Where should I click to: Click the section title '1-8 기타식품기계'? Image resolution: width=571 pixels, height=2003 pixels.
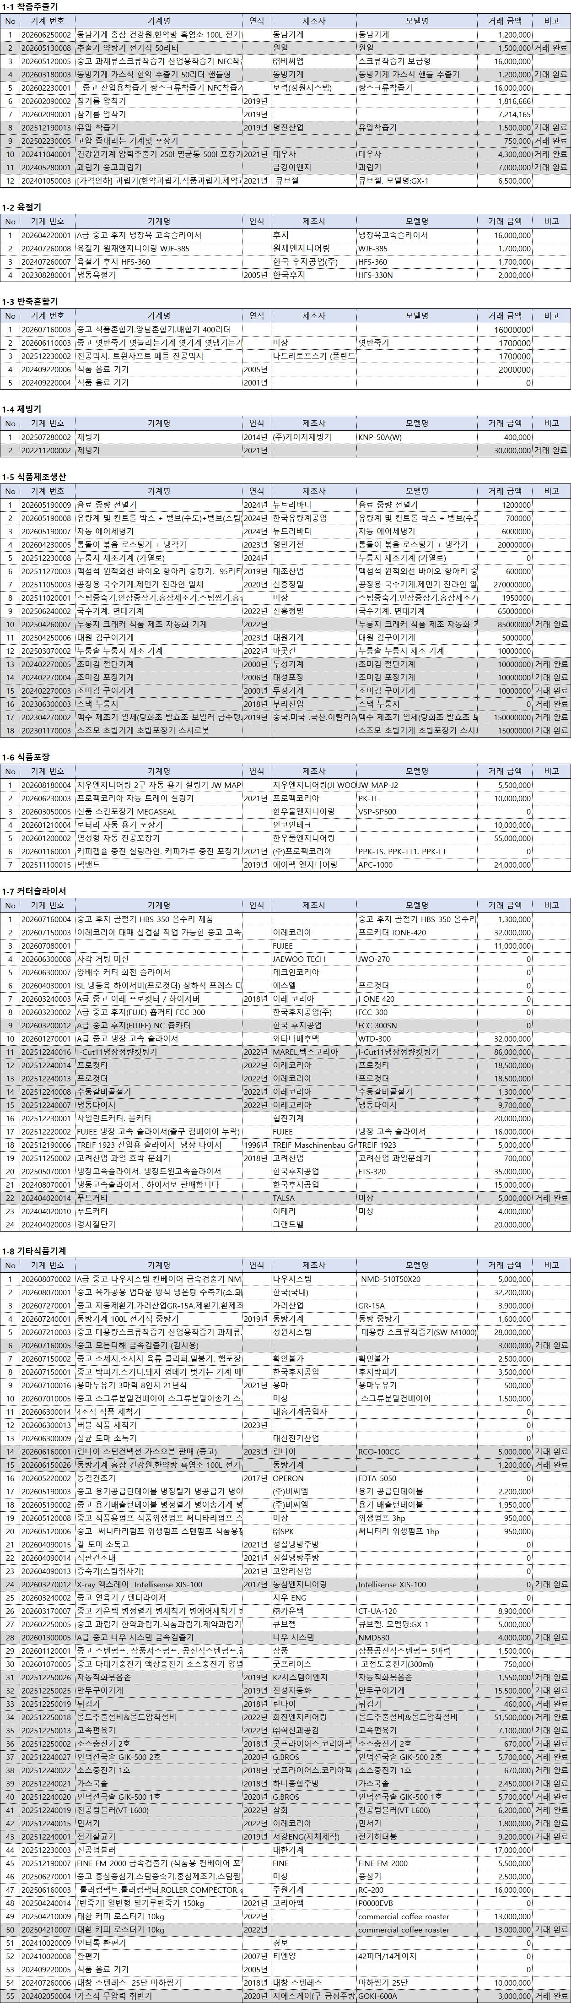tap(34, 1251)
